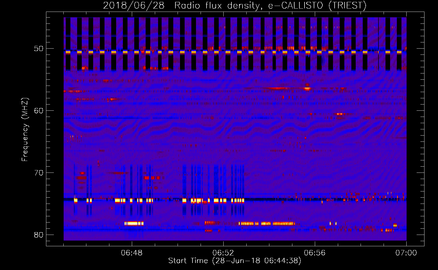The width and height of the screenshot is (438, 270).
Task: Click the 'Frequency (MHZ)' axis label
Action: coord(25,130)
